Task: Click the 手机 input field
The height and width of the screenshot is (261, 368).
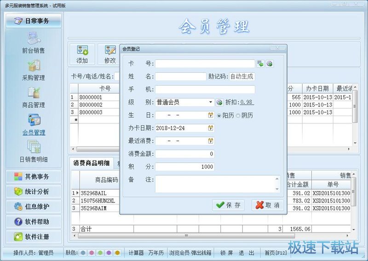Action: [x=205, y=89]
